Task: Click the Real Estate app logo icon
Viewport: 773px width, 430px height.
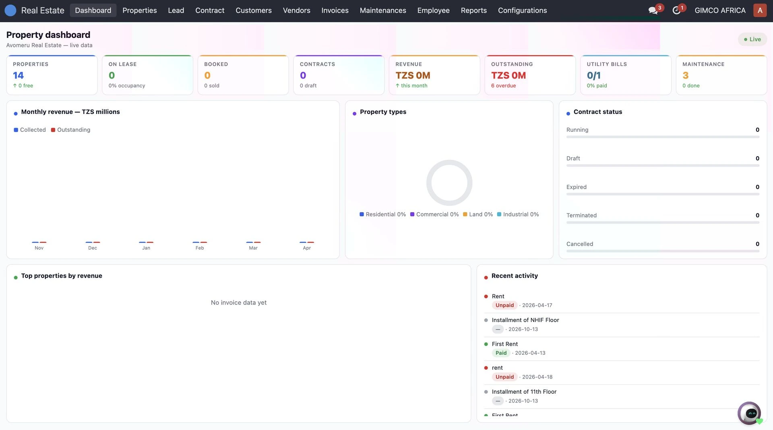Action: 10,10
